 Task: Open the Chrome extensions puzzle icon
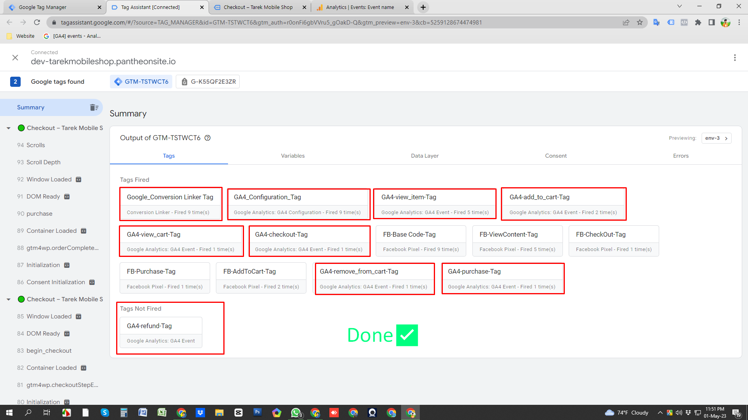698,23
